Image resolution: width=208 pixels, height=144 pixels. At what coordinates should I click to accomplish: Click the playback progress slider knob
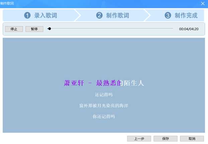(x=49, y=29)
